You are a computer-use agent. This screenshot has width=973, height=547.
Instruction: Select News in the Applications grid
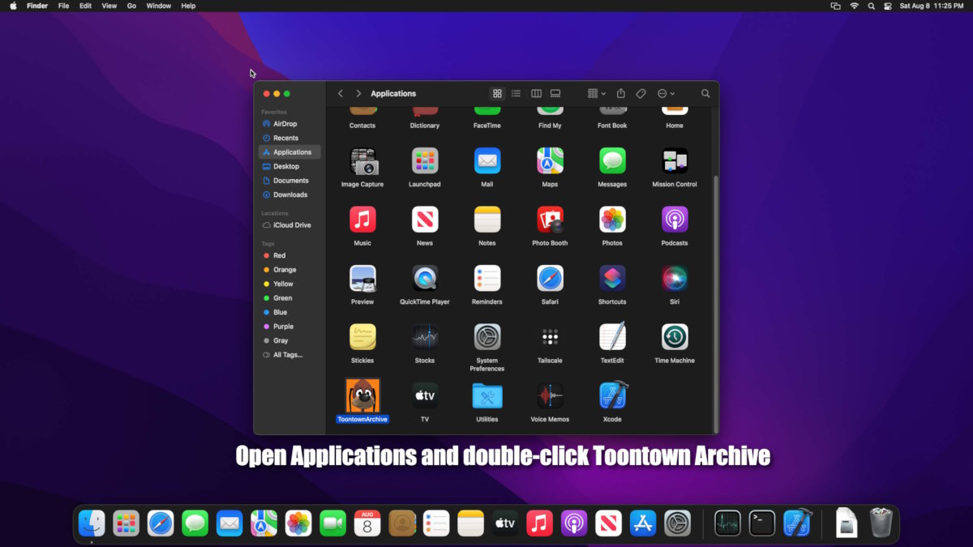click(425, 220)
